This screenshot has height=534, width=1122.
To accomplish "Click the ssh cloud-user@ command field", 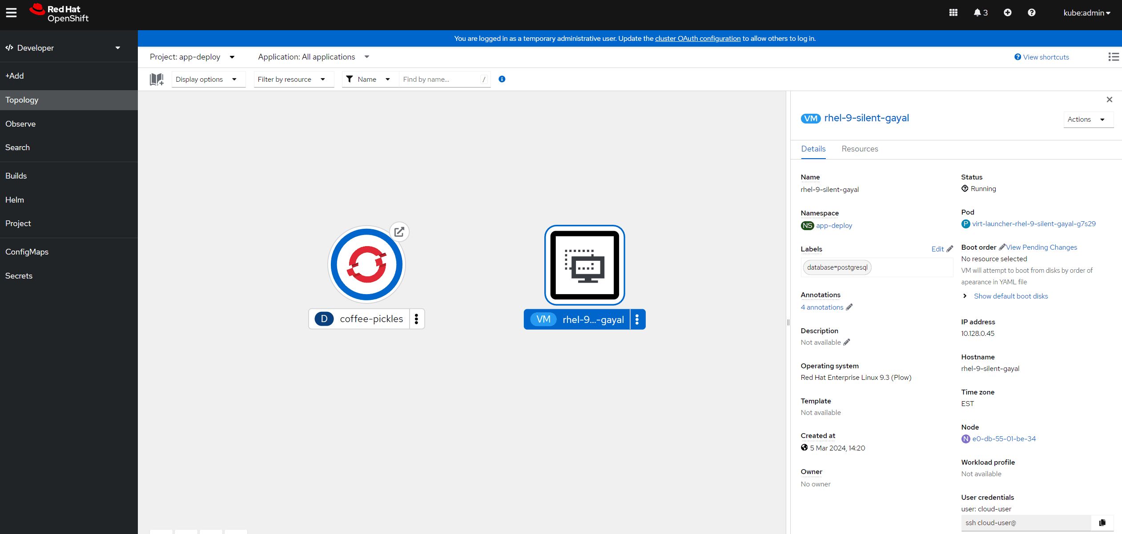I will pyautogui.click(x=1026, y=523).
